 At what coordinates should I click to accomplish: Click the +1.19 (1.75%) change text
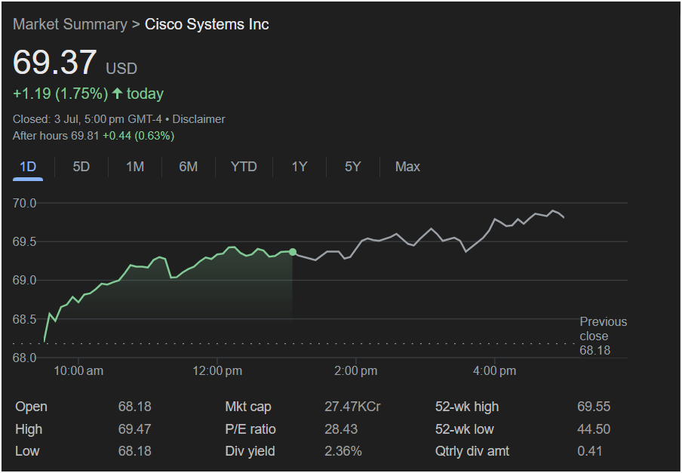click(60, 94)
